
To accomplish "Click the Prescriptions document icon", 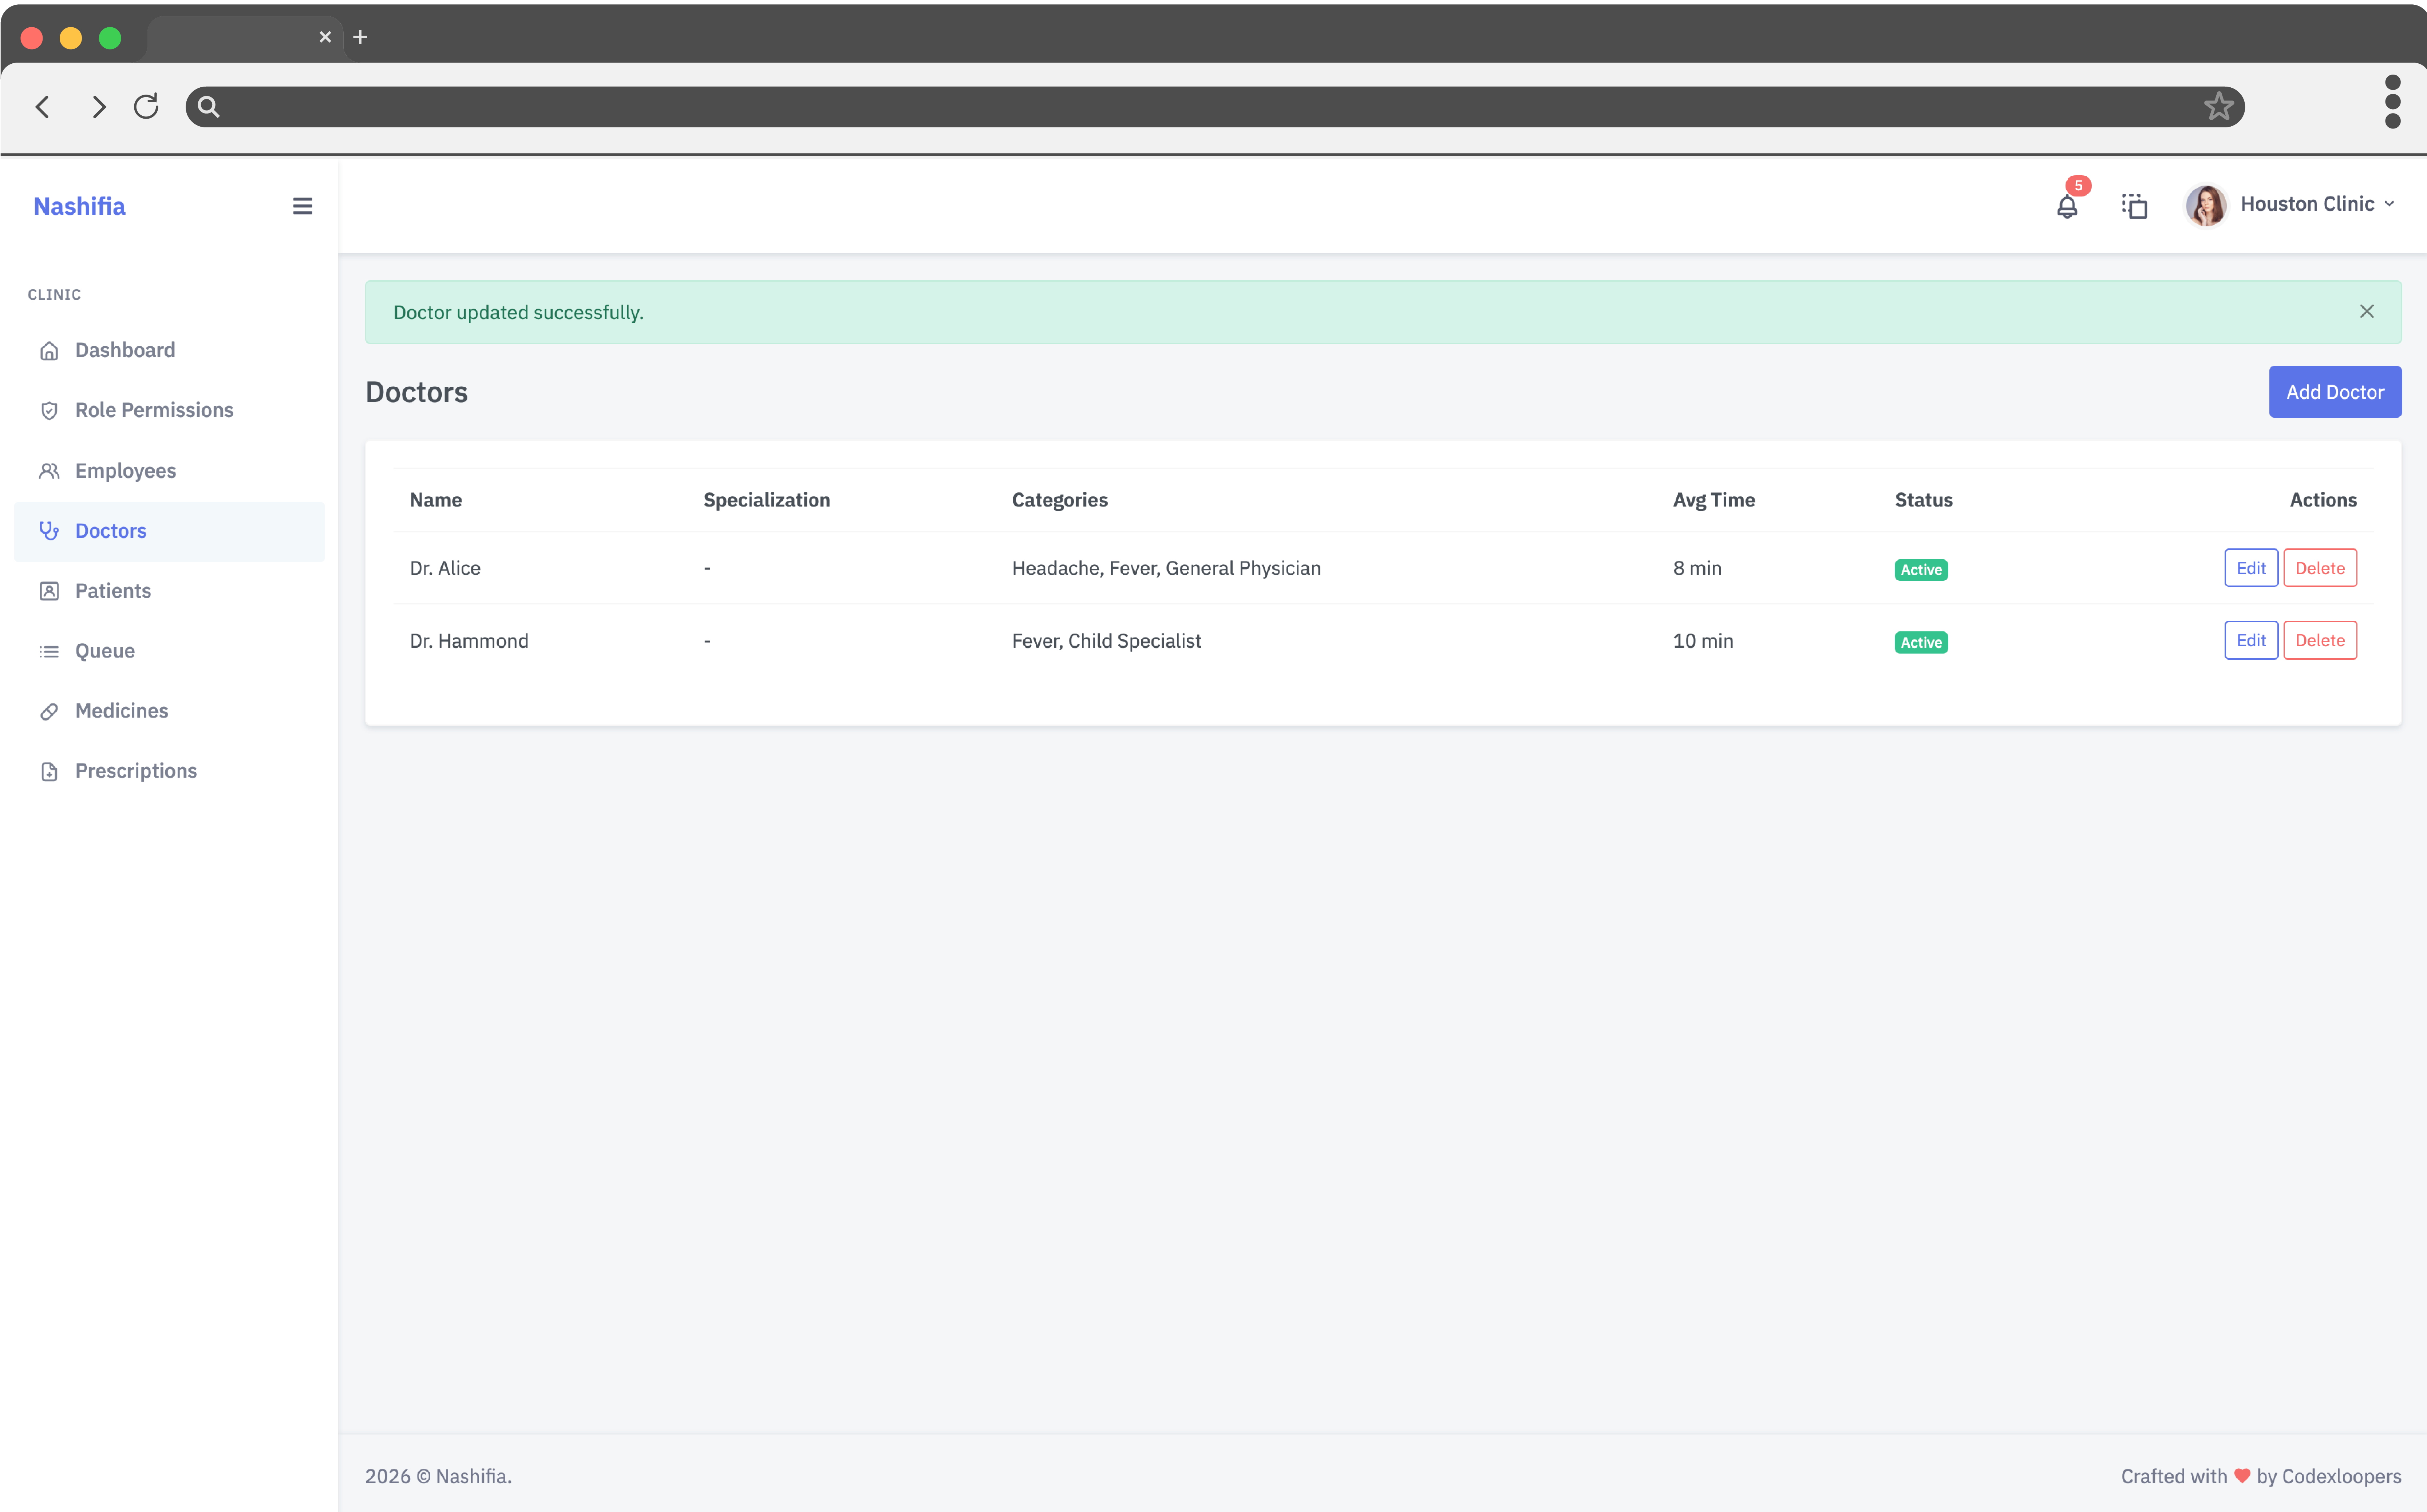I will (49, 772).
